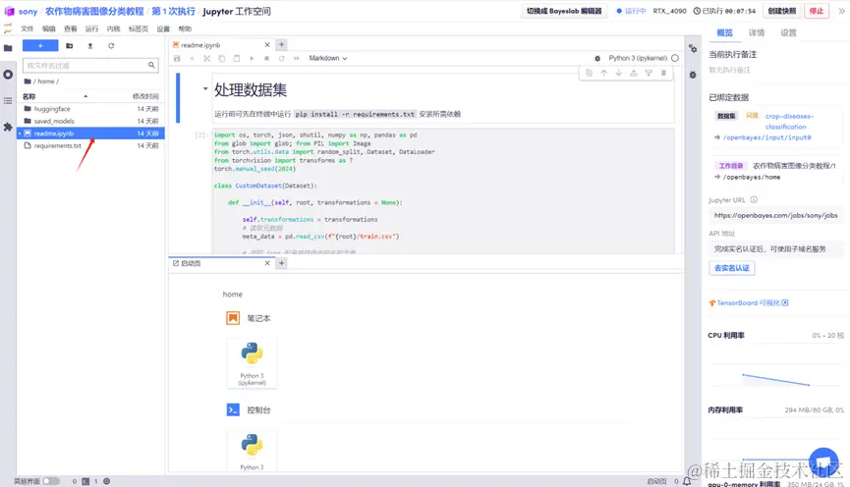Open the Markdown cell type dropdown
Viewport: 850px width, 487px height.
[328, 59]
